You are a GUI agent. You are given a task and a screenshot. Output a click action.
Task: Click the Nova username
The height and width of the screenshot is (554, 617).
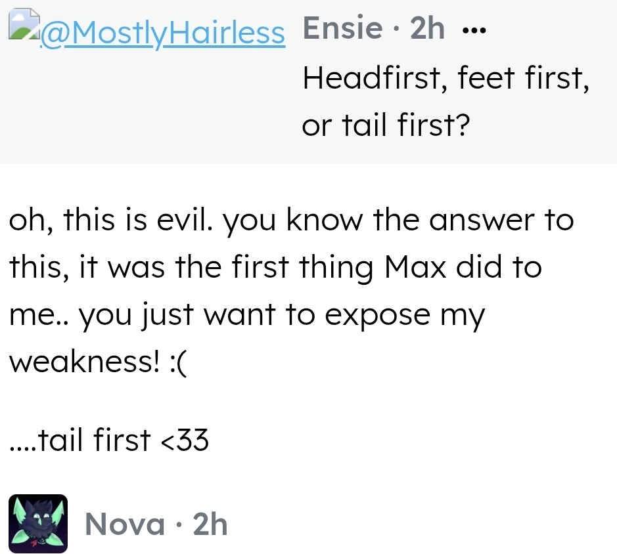[x=125, y=524]
